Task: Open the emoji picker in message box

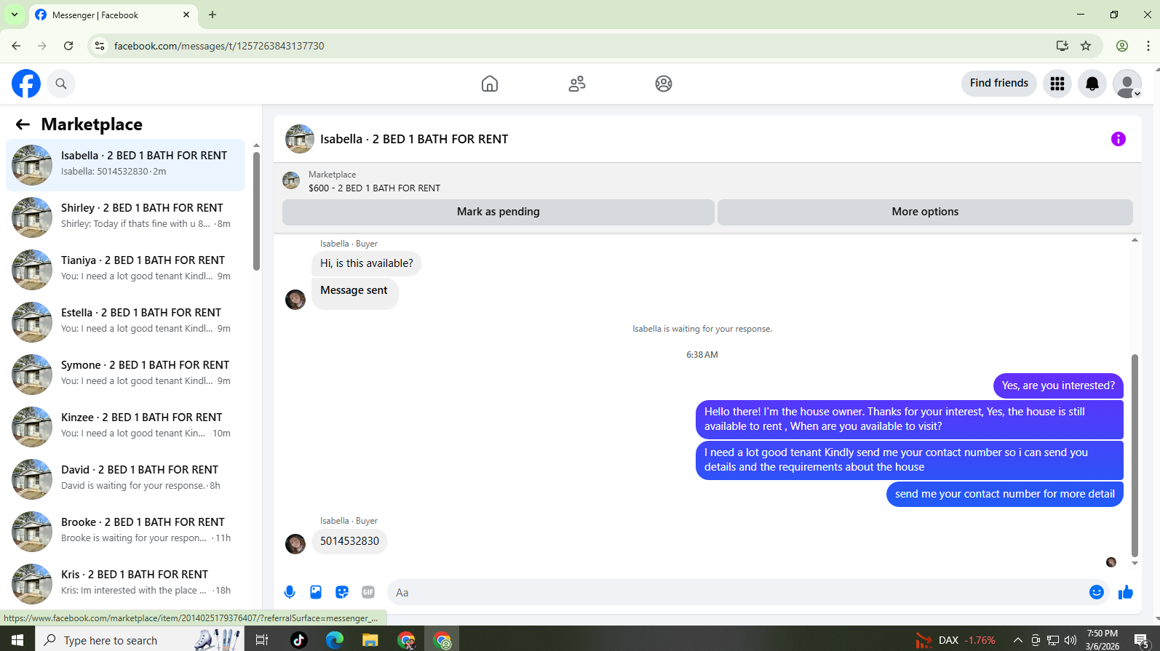Action: click(1097, 592)
